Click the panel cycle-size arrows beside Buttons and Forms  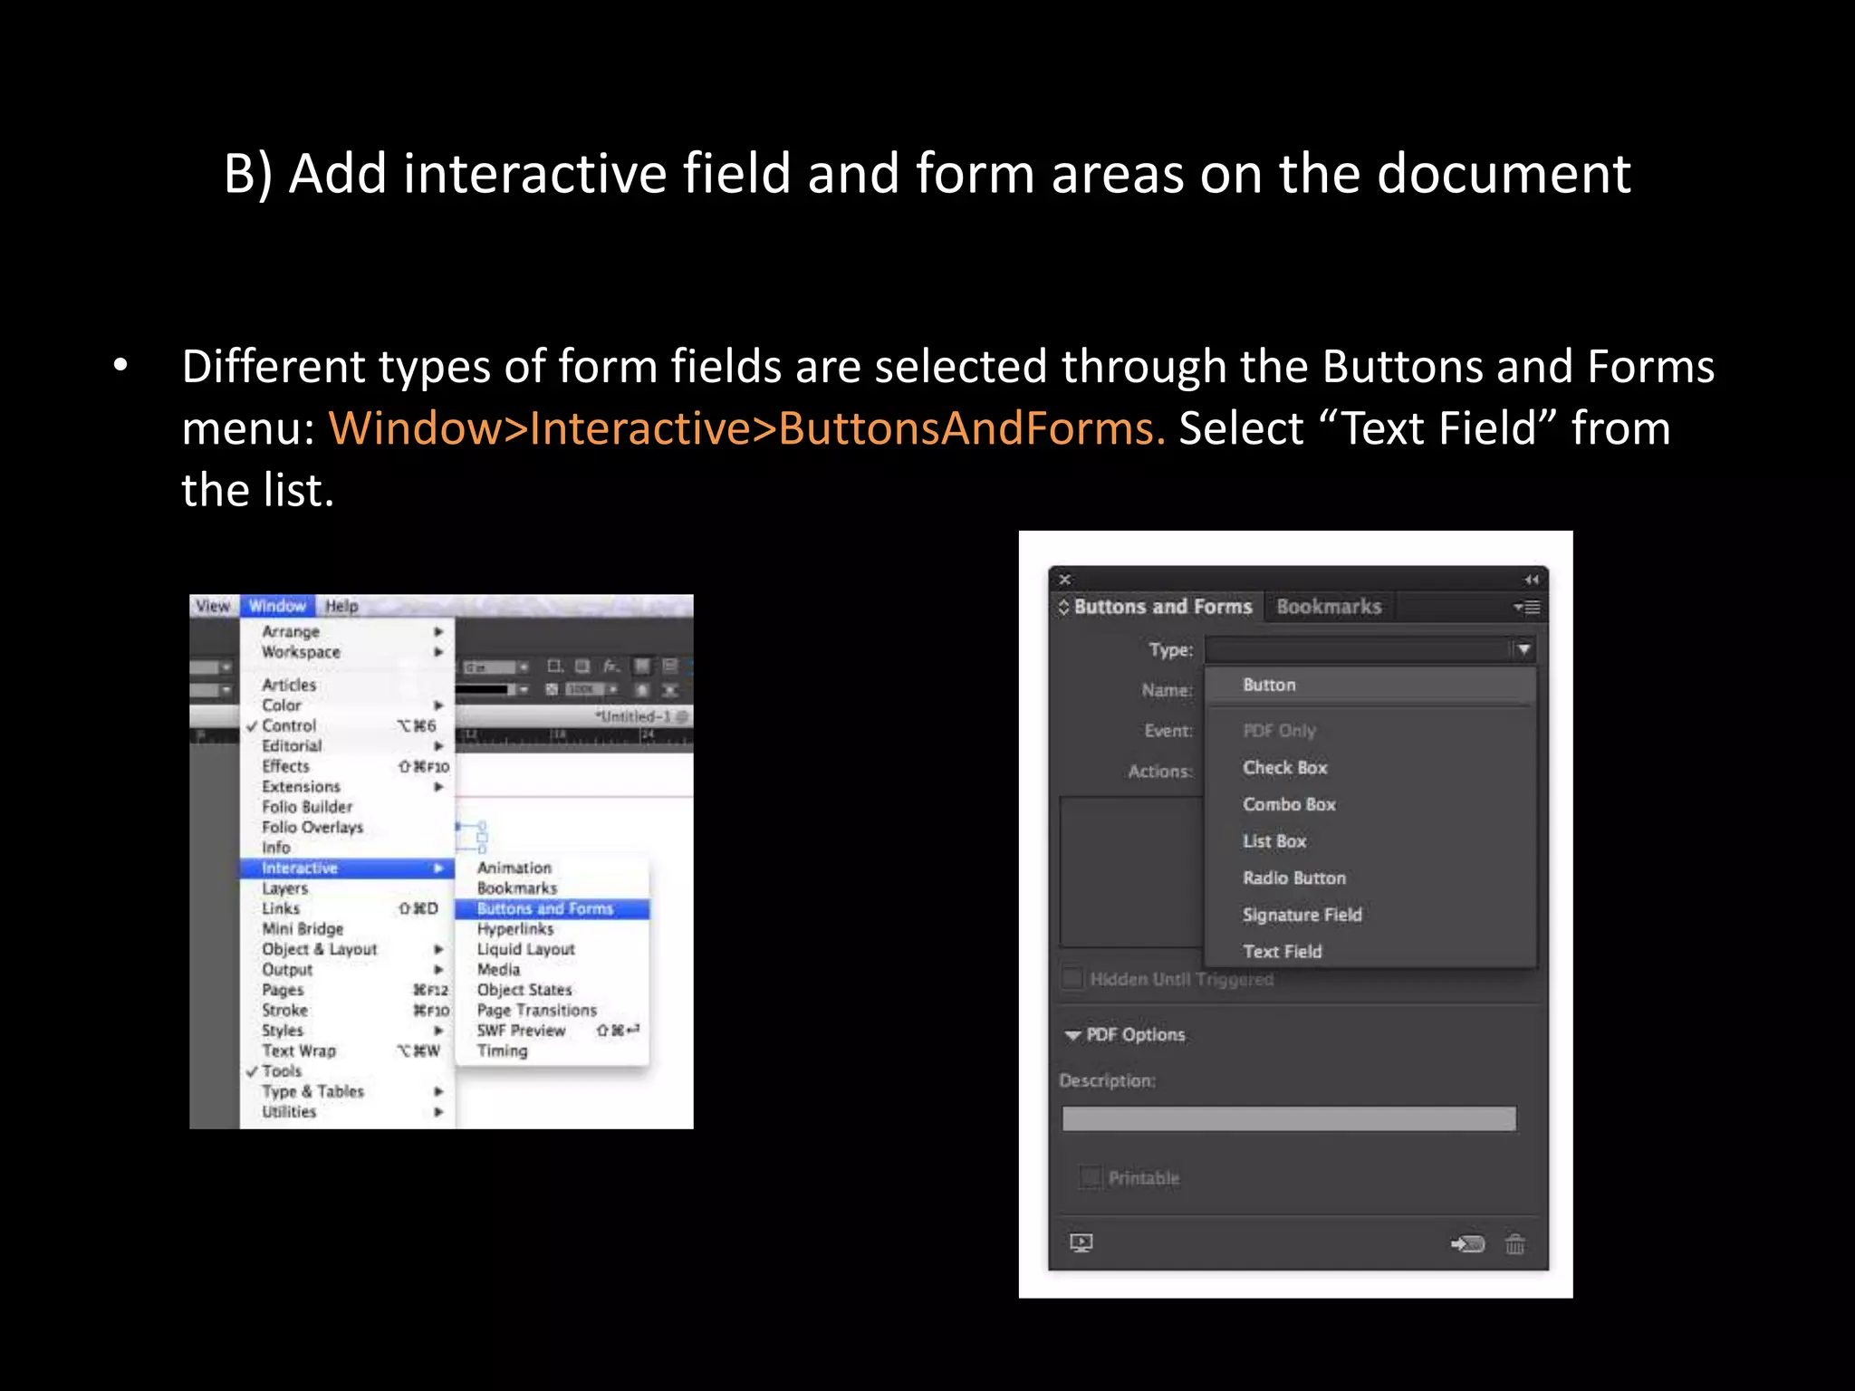pos(1064,607)
